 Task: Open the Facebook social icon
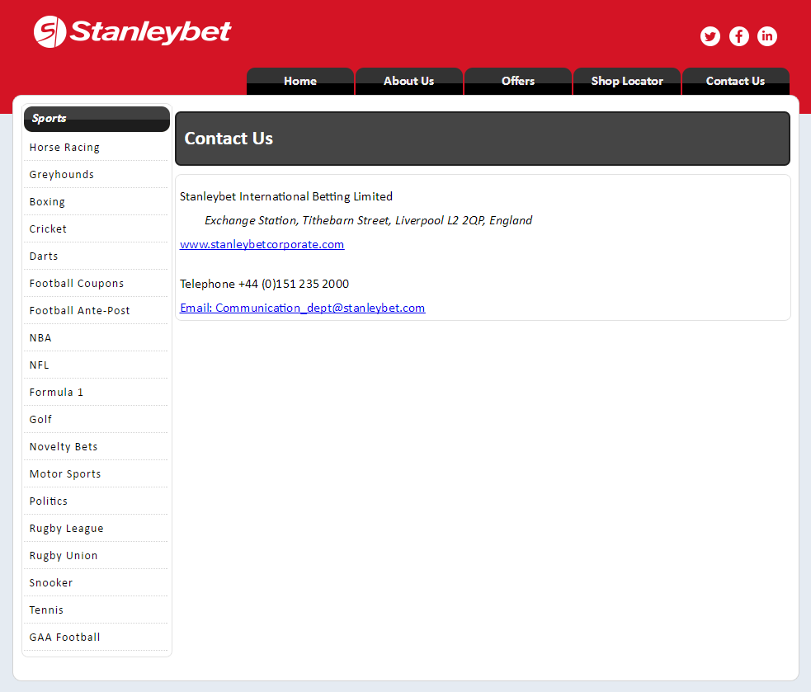point(739,36)
